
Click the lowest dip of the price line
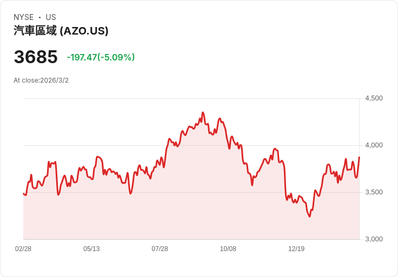(x=310, y=217)
